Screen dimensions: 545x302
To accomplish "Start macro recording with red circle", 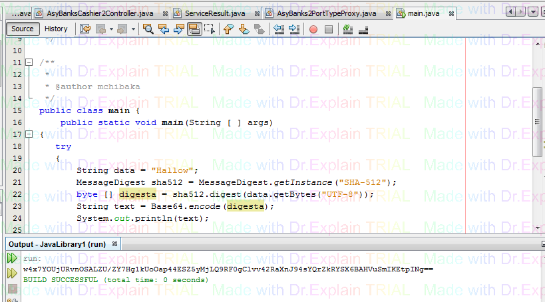I will click(x=313, y=29).
